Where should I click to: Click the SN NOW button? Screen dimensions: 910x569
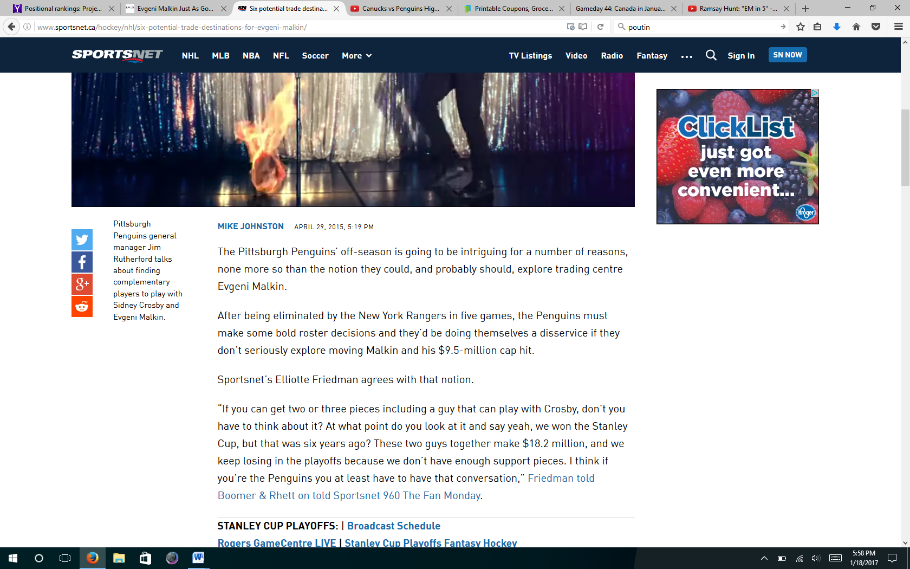(787, 55)
